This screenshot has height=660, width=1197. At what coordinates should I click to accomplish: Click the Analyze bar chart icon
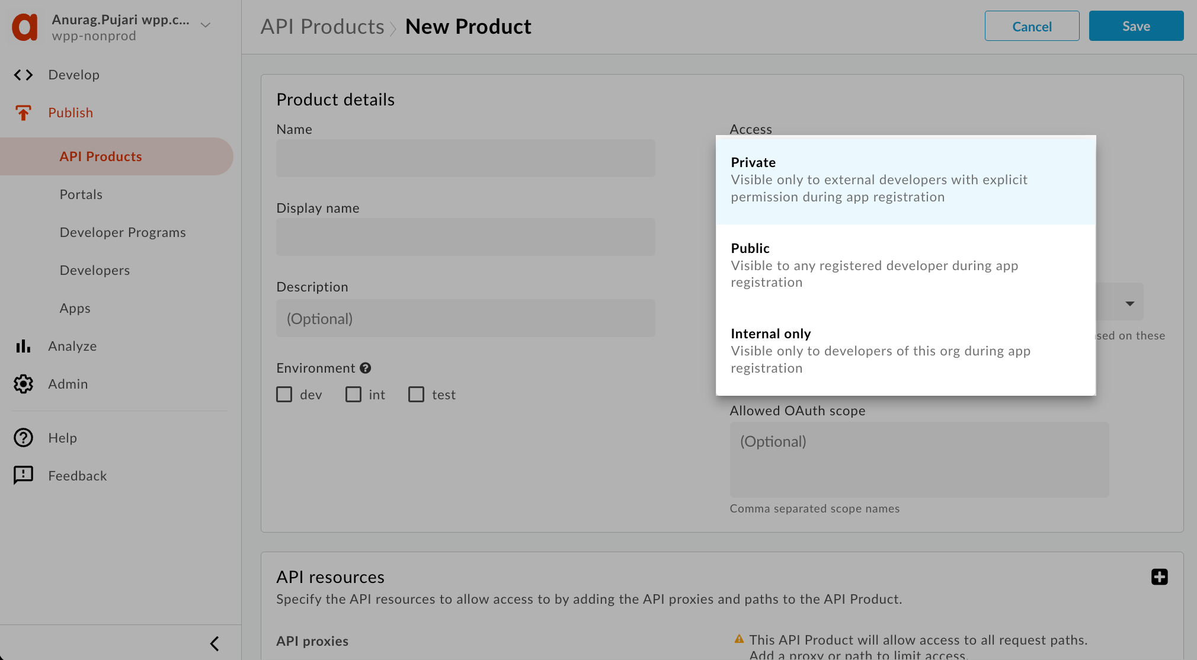click(23, 346)
